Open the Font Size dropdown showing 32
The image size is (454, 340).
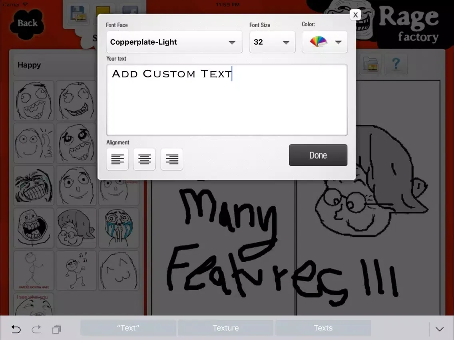[272, 42]
